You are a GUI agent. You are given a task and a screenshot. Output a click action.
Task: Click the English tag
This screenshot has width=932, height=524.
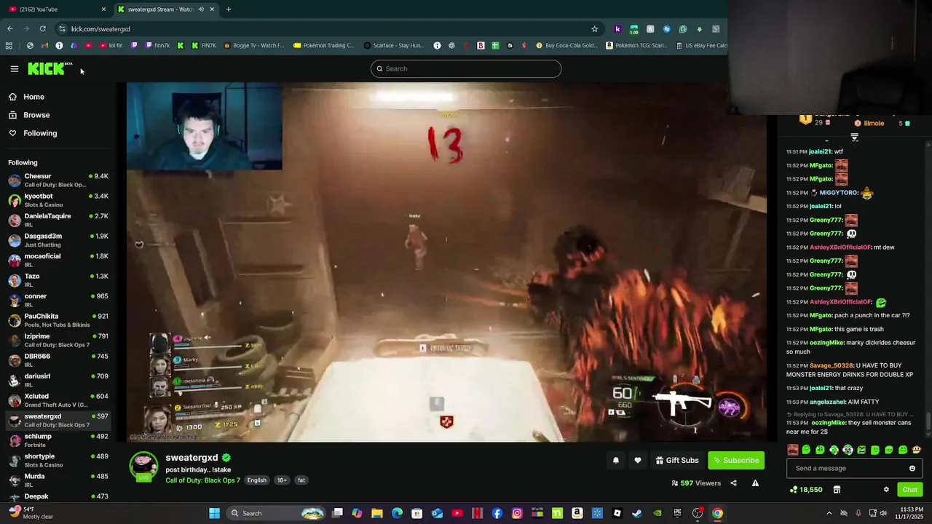[256, 480]
